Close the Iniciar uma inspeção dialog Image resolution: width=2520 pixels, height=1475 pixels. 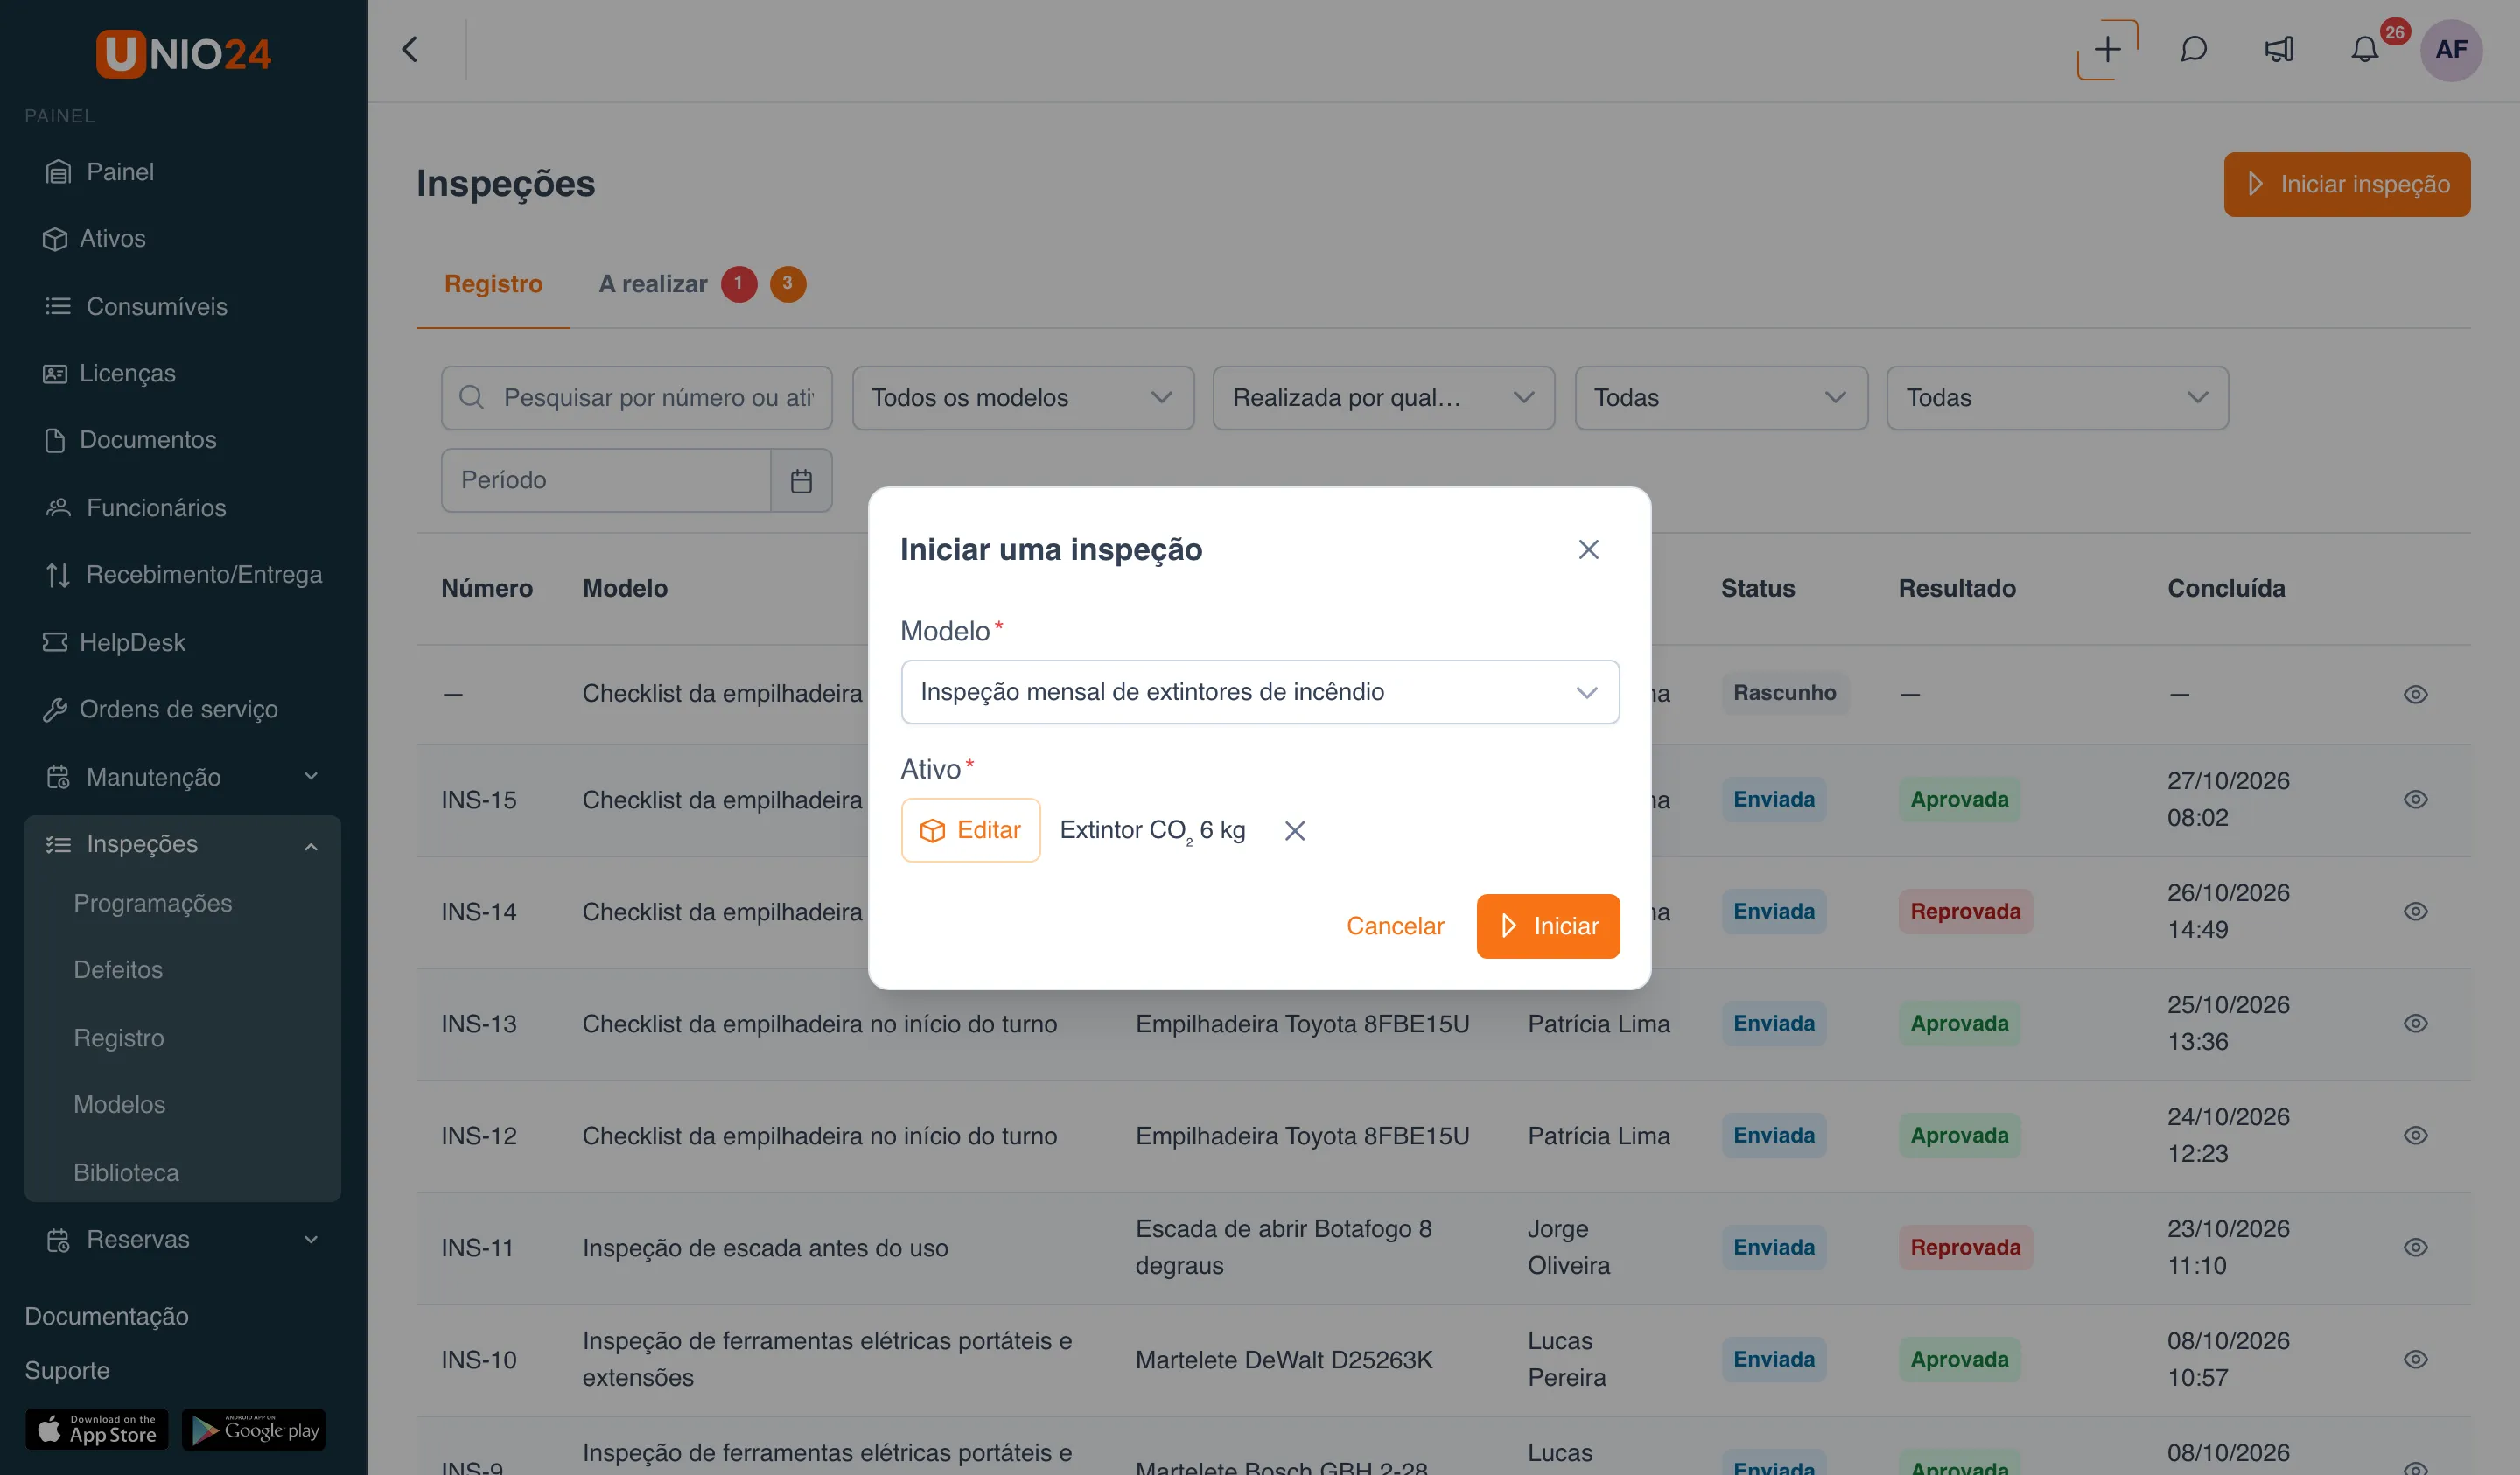tap(1588, 550)
